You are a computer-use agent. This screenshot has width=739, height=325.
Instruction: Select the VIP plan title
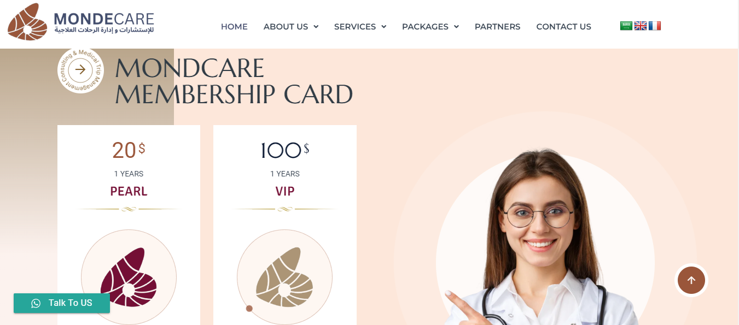(285, 192)
